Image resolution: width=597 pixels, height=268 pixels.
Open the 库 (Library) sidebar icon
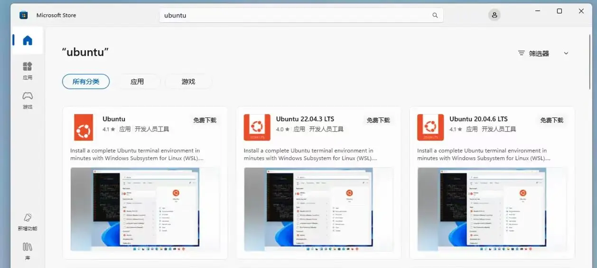28,251
